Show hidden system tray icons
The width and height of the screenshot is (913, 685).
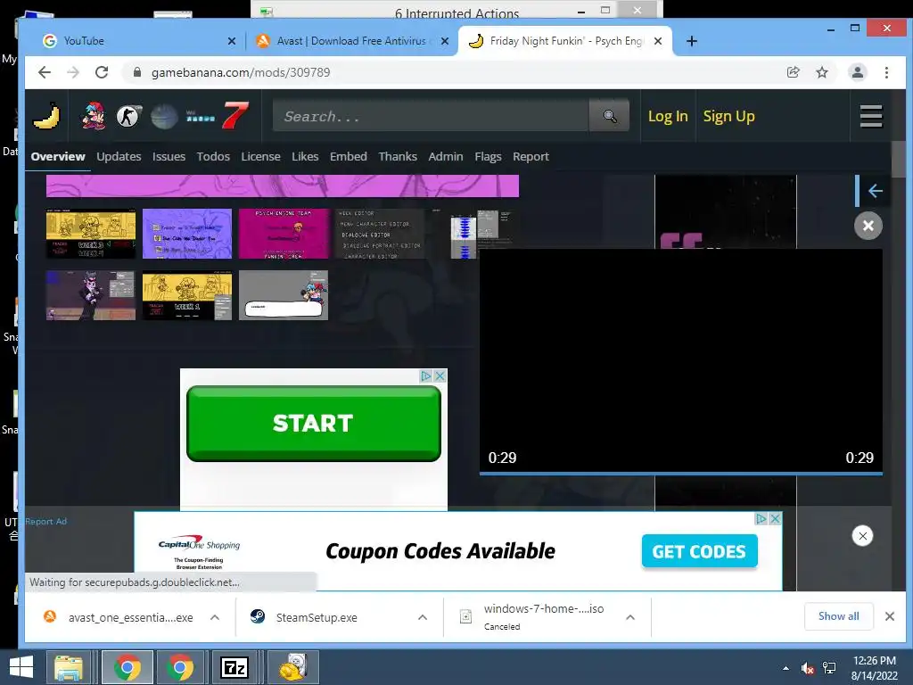[x=786, y=668]
